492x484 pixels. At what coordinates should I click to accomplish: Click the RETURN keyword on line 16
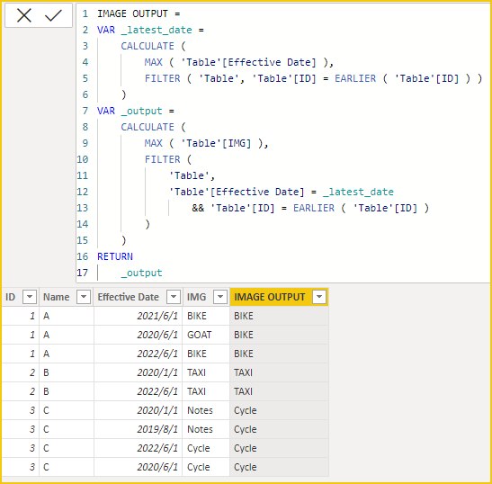coord(115,256)
